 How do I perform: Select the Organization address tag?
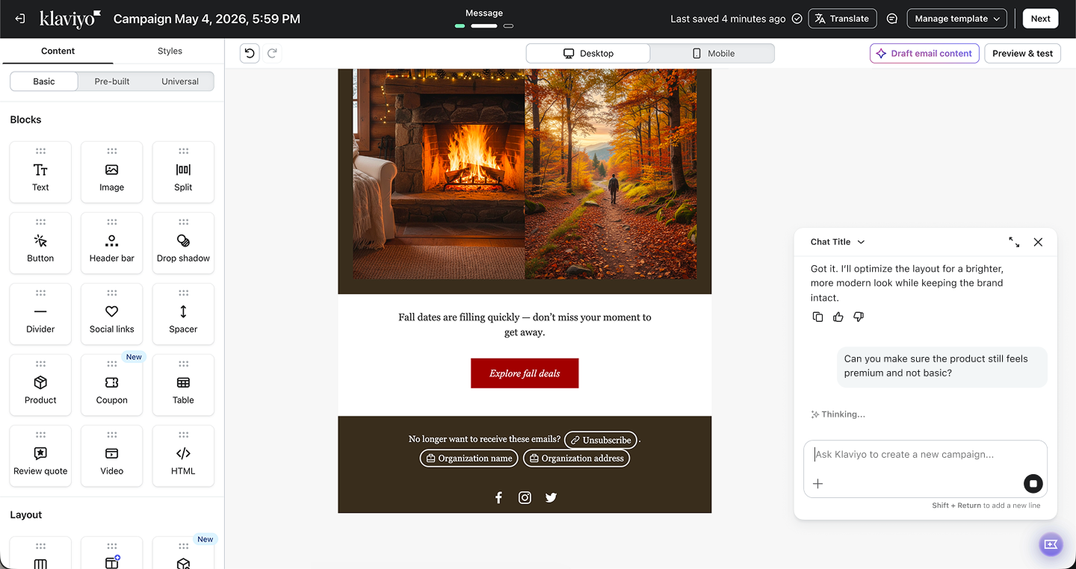coord(576,458)
